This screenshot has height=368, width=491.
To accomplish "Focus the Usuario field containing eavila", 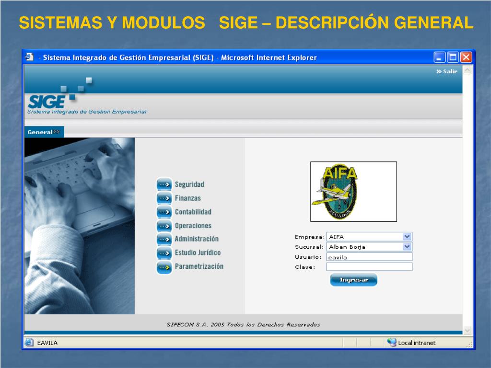I will [369, 257].
